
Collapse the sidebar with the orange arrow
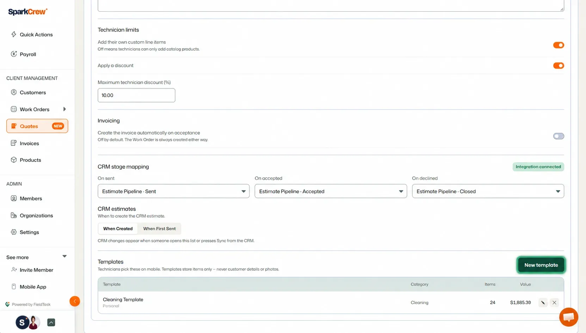(x=75, y=301)
